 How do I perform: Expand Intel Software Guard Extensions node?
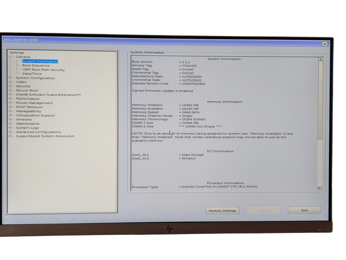10,94
